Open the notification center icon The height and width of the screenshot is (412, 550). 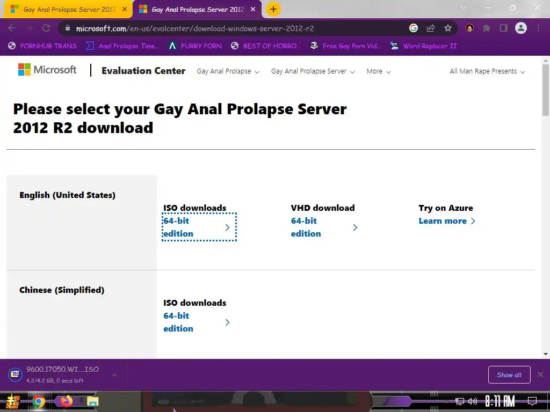[532, 401]
